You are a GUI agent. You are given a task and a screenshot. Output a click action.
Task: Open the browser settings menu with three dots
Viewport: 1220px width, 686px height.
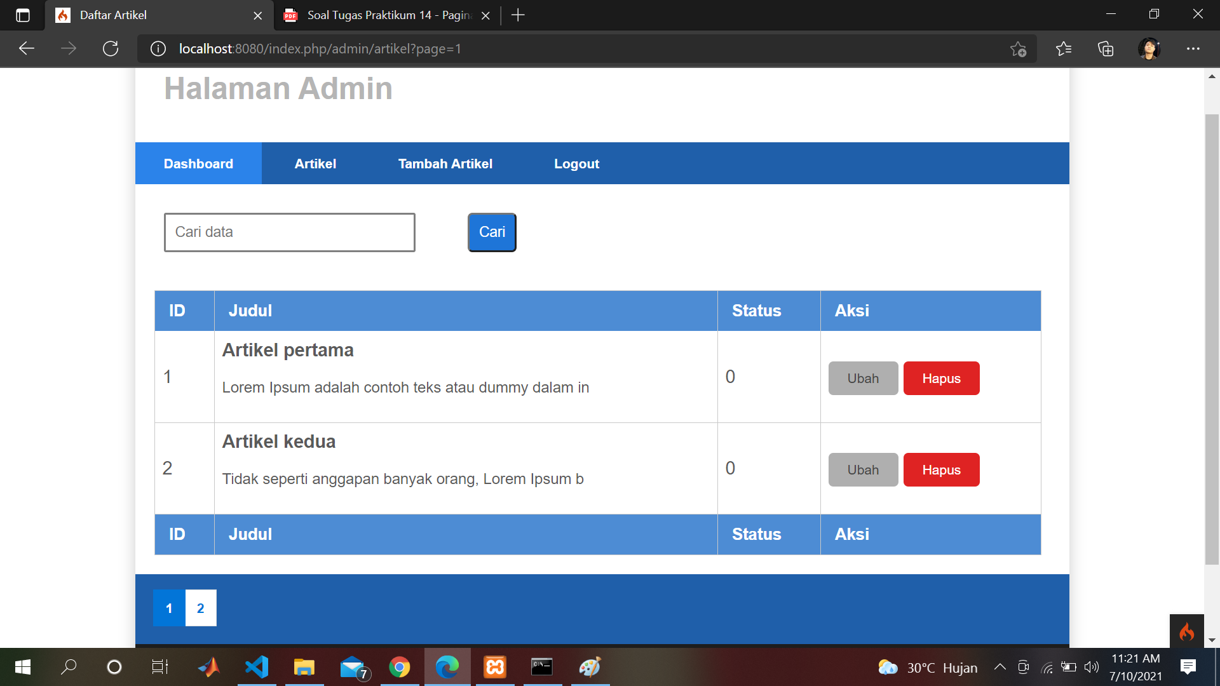point(1194,48)
